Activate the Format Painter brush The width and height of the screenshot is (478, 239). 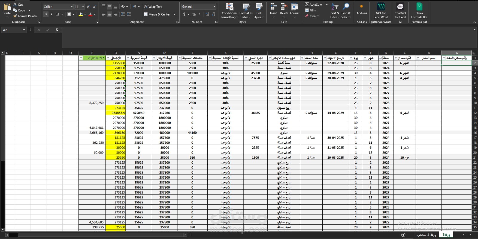pos(15,16)
